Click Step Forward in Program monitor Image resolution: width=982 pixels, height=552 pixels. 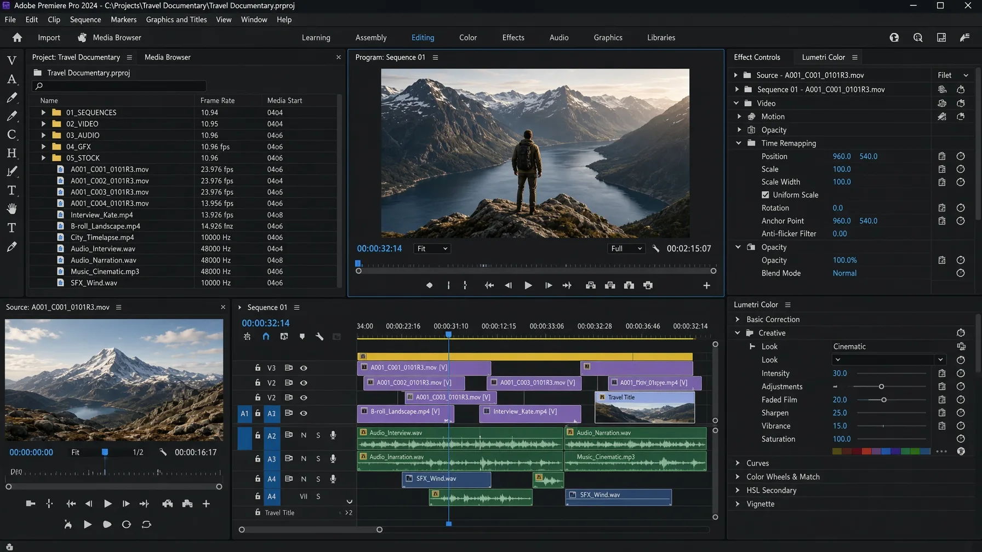548,285
